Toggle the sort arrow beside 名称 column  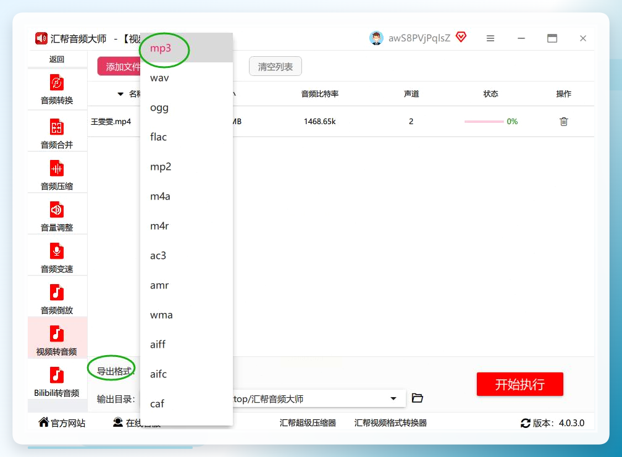[x=120, y=94]
